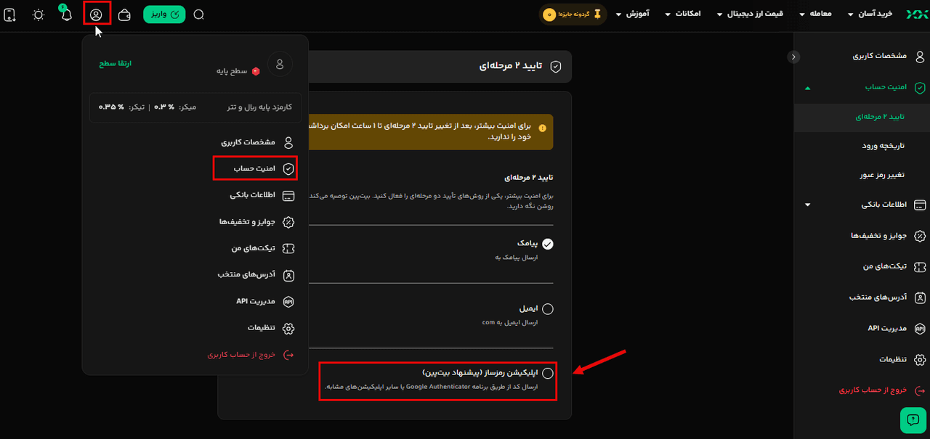
Task: Open تنظیمات in profile dropdown
Action: (x=270, y=328)
